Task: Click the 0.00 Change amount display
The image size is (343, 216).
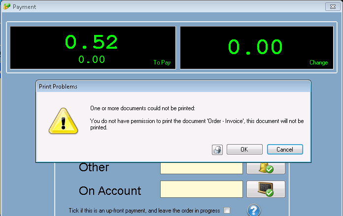Action: point(255,47)
